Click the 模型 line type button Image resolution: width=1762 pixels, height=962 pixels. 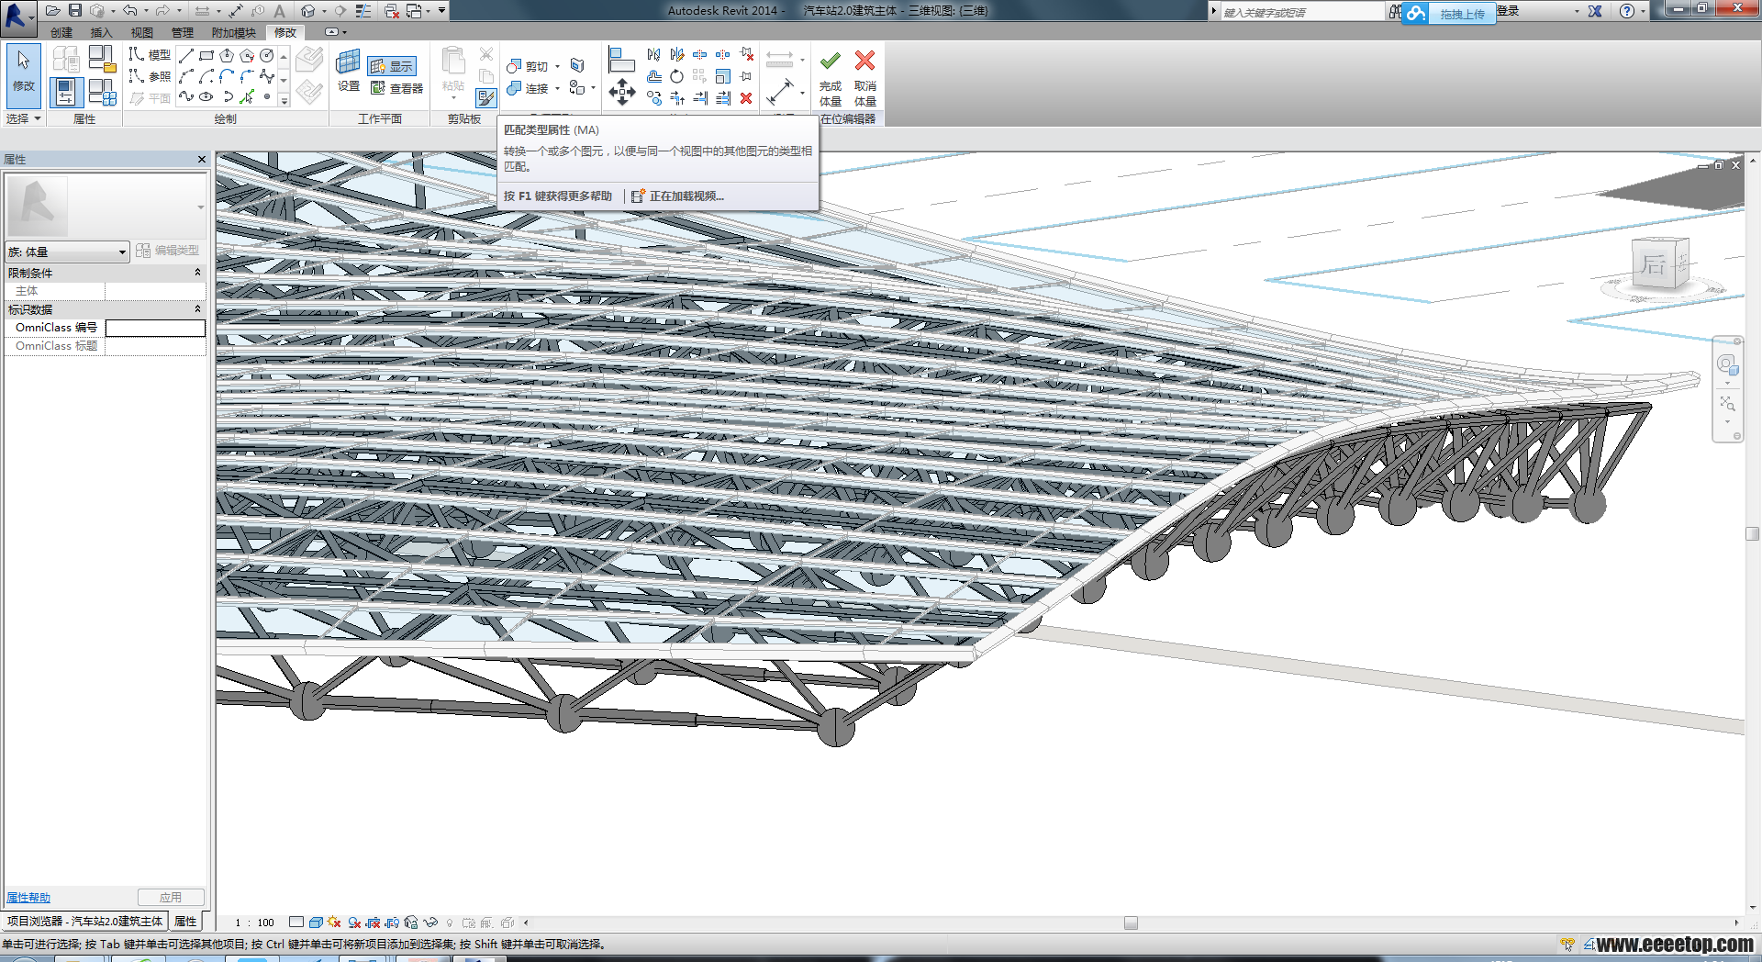[x=150, y=54]
